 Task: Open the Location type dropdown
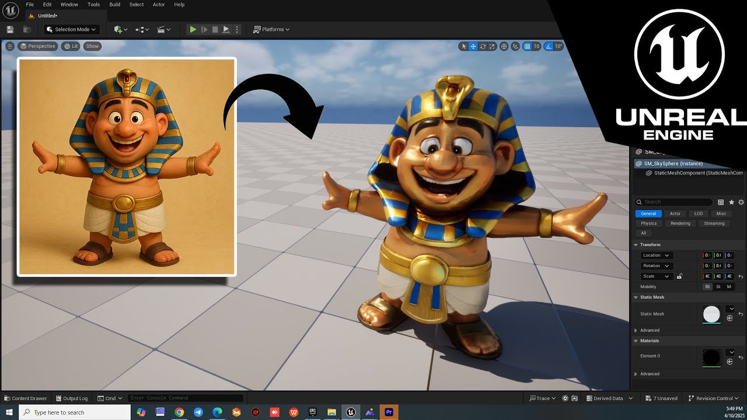(x=657, y=255)
